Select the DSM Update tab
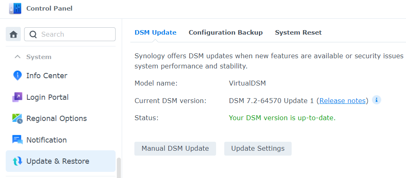 tap(155, 33)
